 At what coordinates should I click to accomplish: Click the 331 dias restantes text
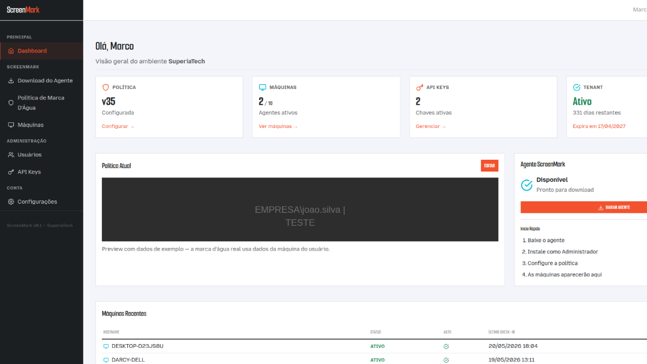[x=597, y=113]
